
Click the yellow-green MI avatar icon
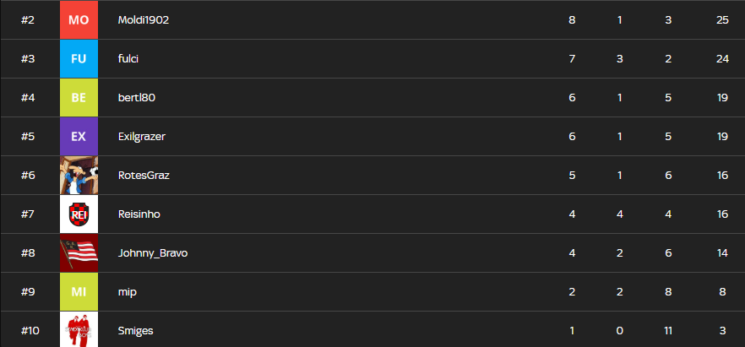79,291
